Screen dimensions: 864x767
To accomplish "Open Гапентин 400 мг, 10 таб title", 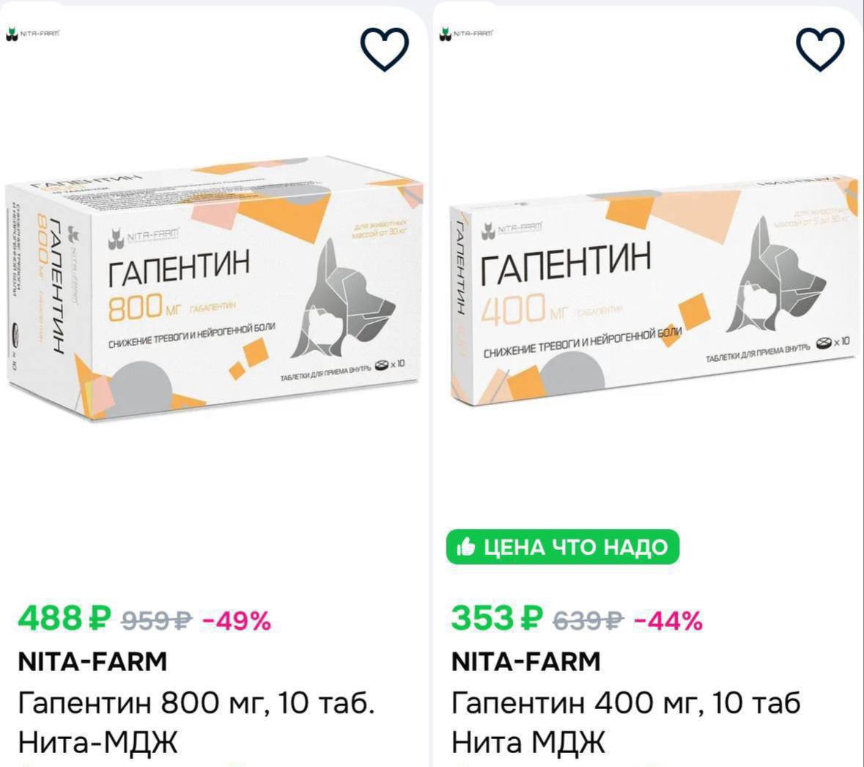I will pos(626,722).
